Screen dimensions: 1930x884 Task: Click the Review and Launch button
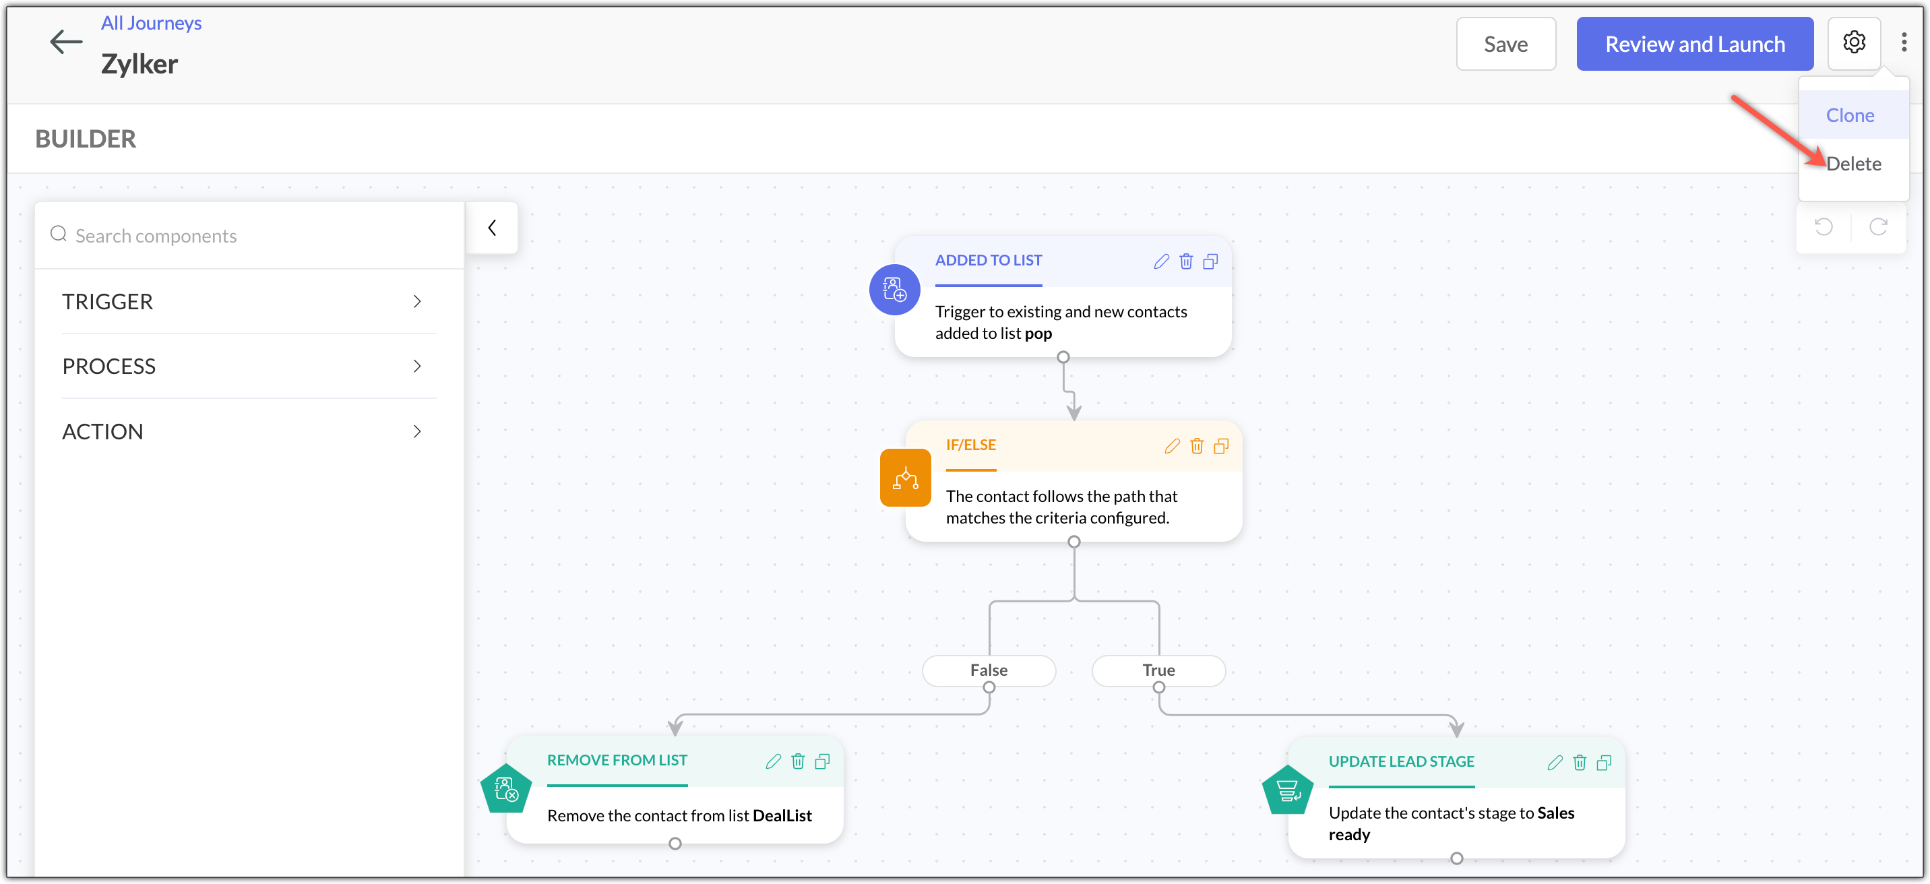click(x=1695, y=44)
